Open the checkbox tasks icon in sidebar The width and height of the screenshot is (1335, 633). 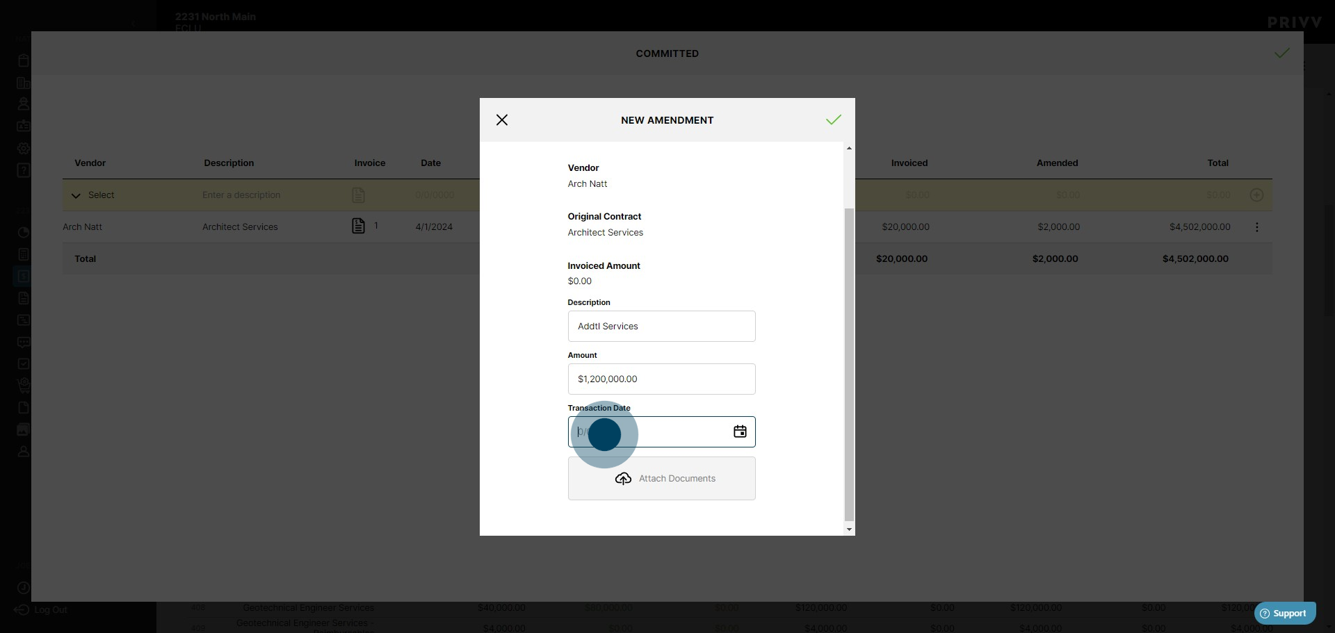(23, 364)
